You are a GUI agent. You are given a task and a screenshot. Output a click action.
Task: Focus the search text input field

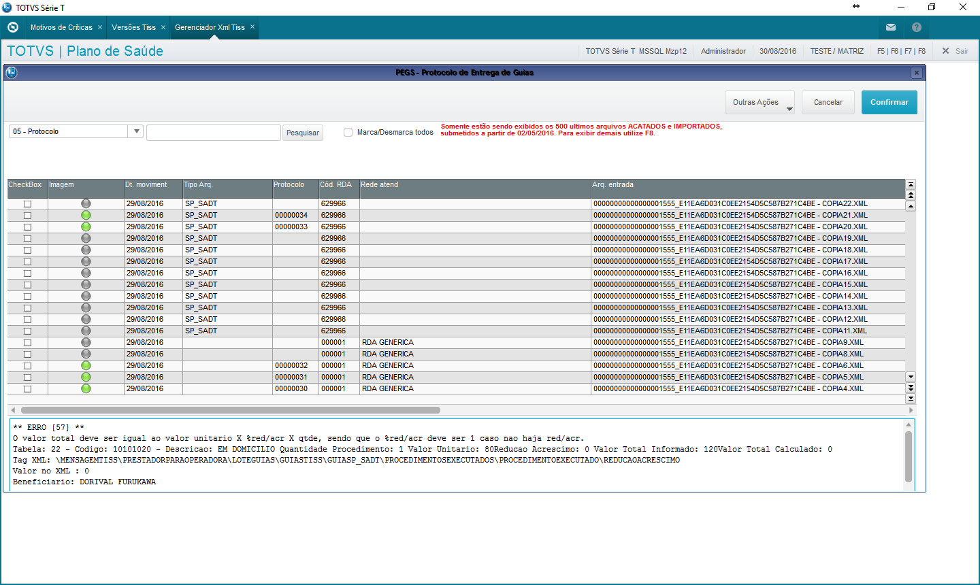point(214,132)
